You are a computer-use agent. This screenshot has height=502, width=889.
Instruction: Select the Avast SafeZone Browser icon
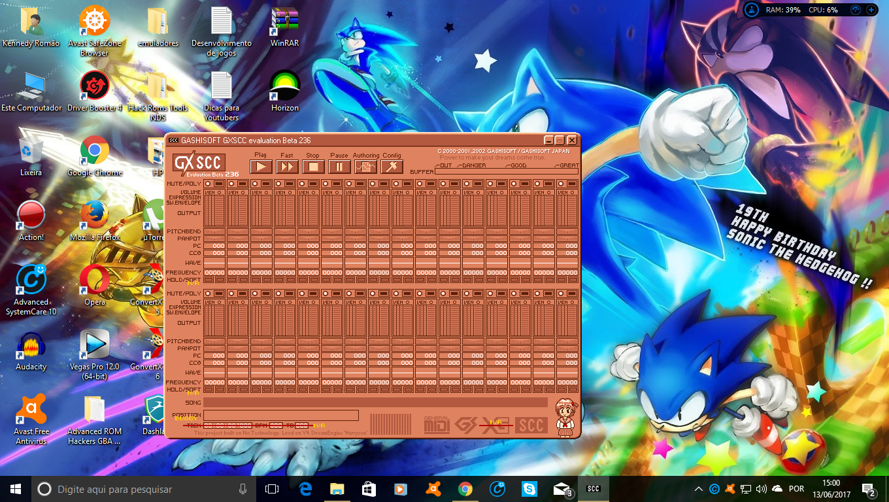pyautogui.click(x=95, y=31)
